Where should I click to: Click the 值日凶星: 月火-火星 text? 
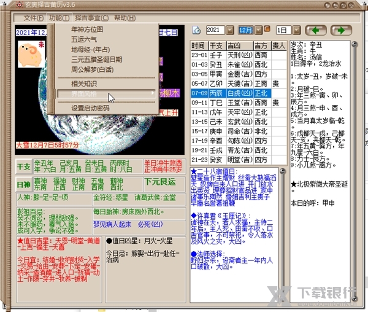tap(139, 241)
